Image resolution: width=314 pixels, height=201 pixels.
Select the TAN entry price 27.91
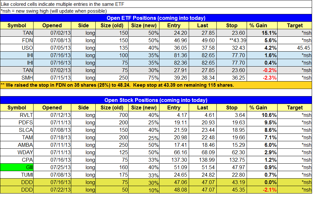[174, 70]
